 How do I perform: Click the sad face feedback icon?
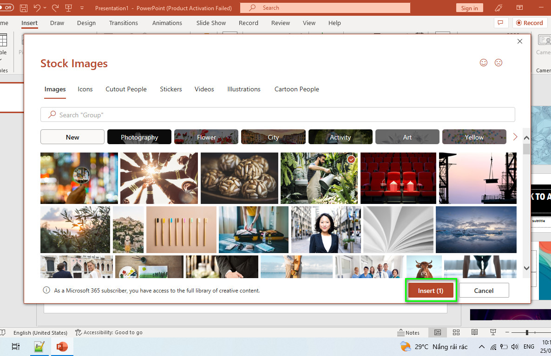499,63
